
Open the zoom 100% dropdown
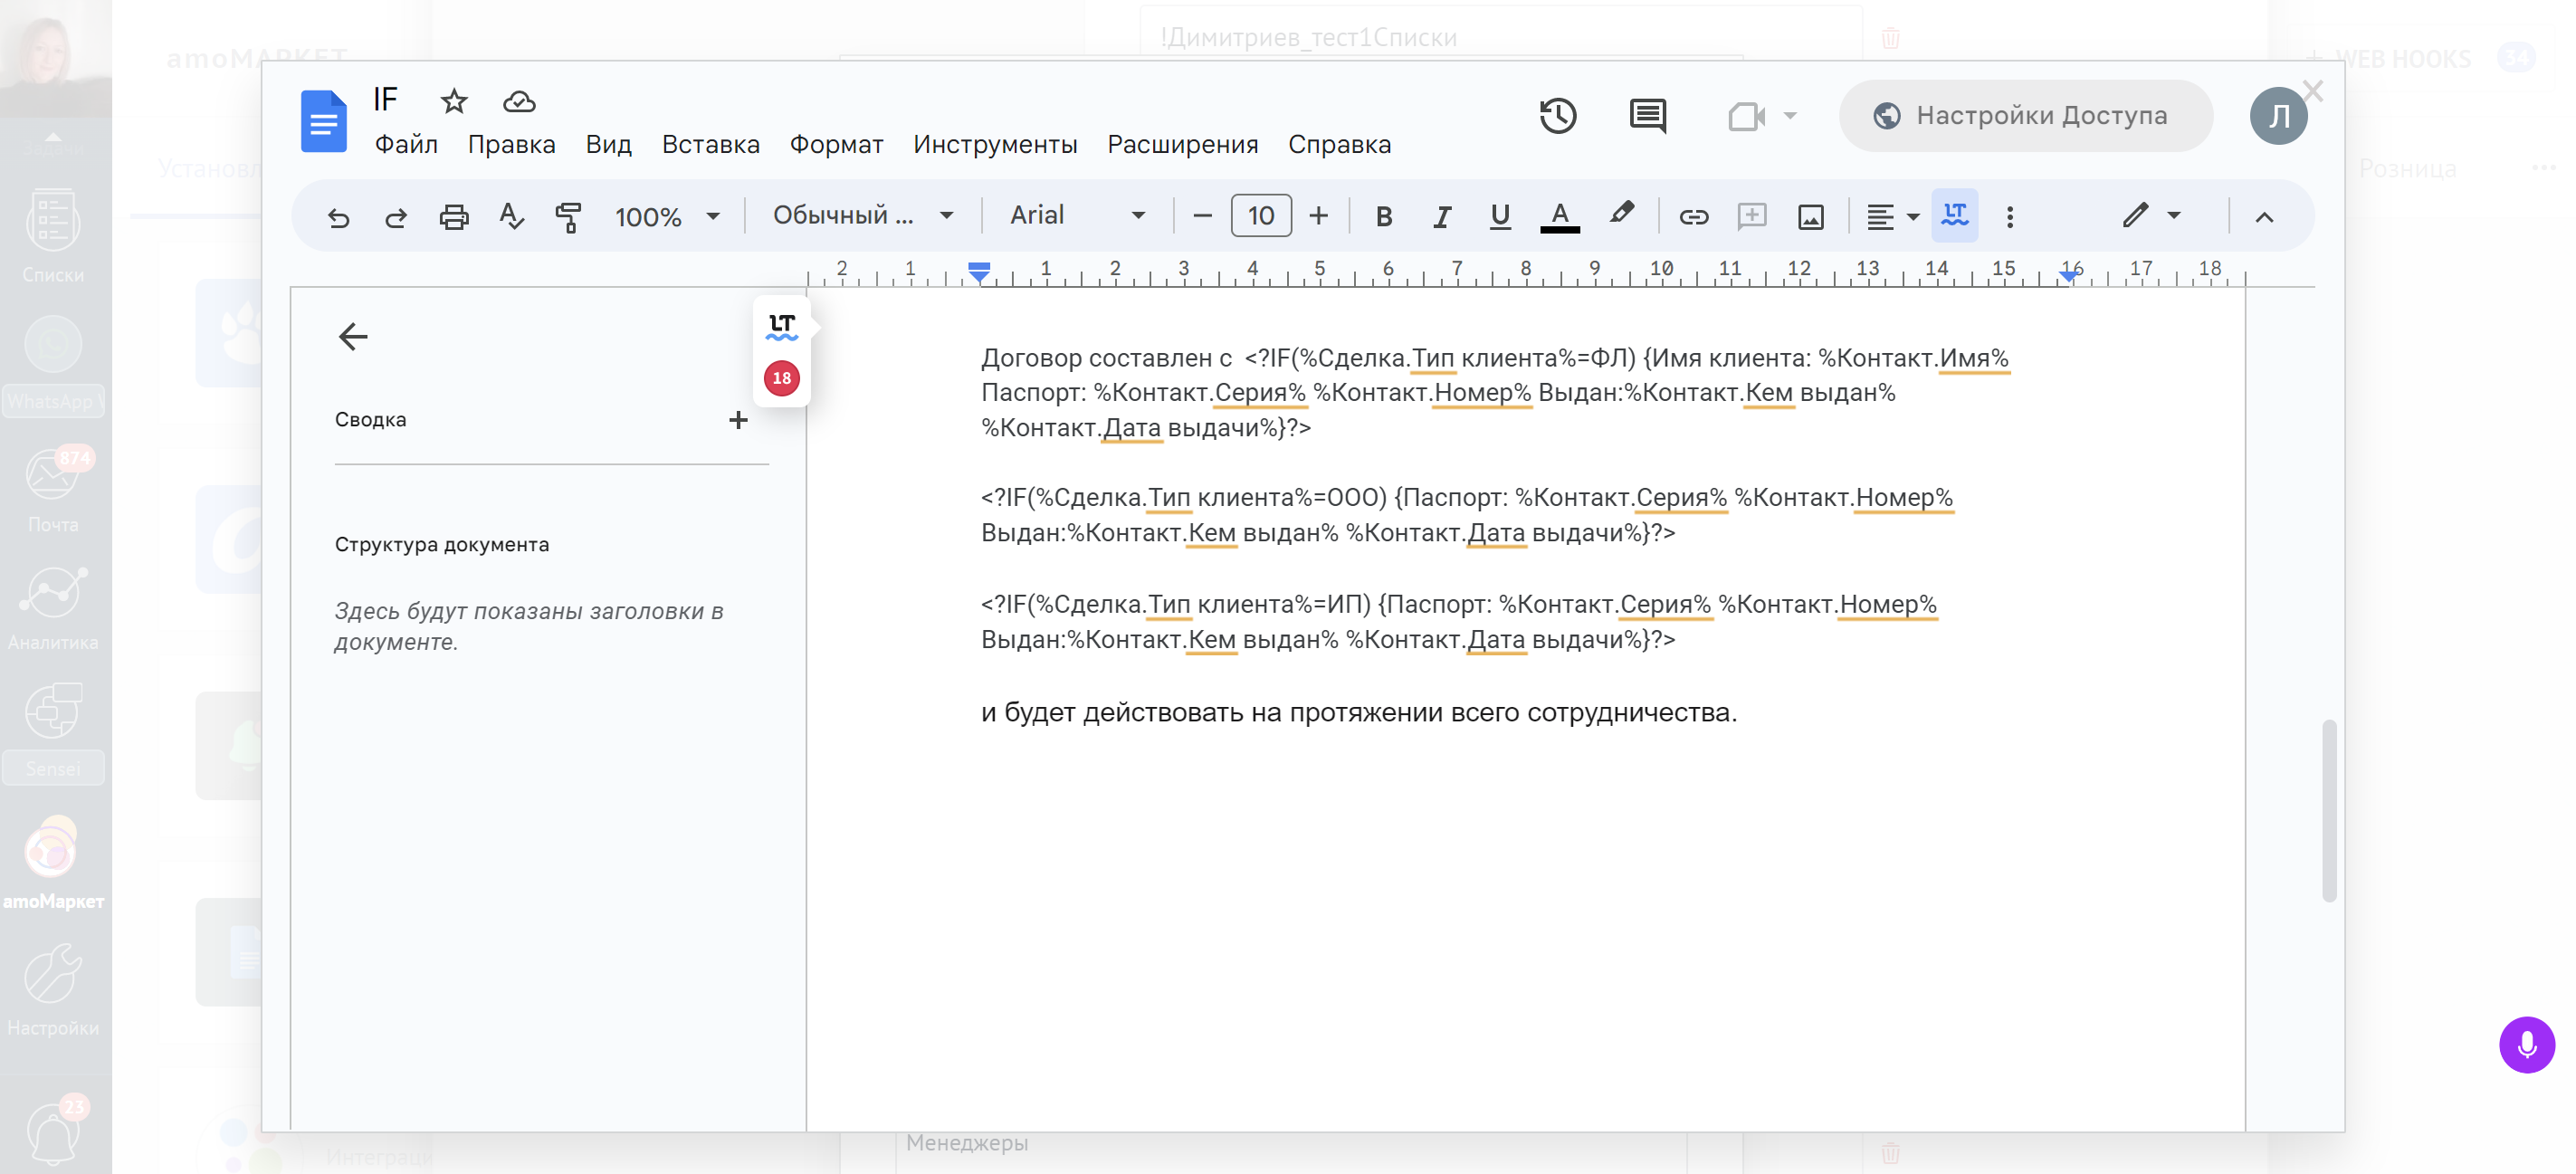pos(667,216)
